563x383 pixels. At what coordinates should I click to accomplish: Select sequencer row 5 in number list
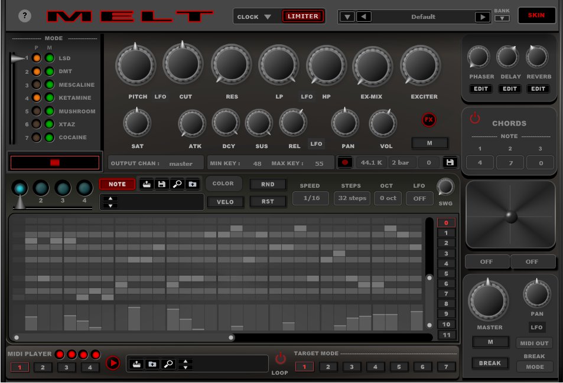pos(446,273)
